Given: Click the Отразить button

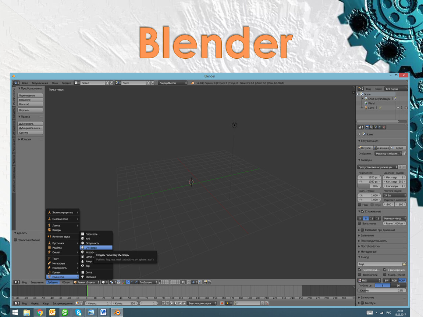Looking at the screenshot, I should tap(30, 110).
